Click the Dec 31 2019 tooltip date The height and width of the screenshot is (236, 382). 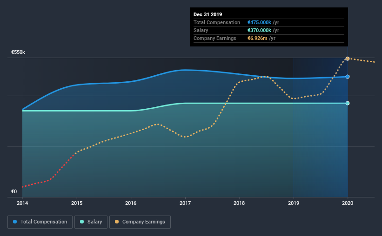pyautogui.click(x=208, y=14)
